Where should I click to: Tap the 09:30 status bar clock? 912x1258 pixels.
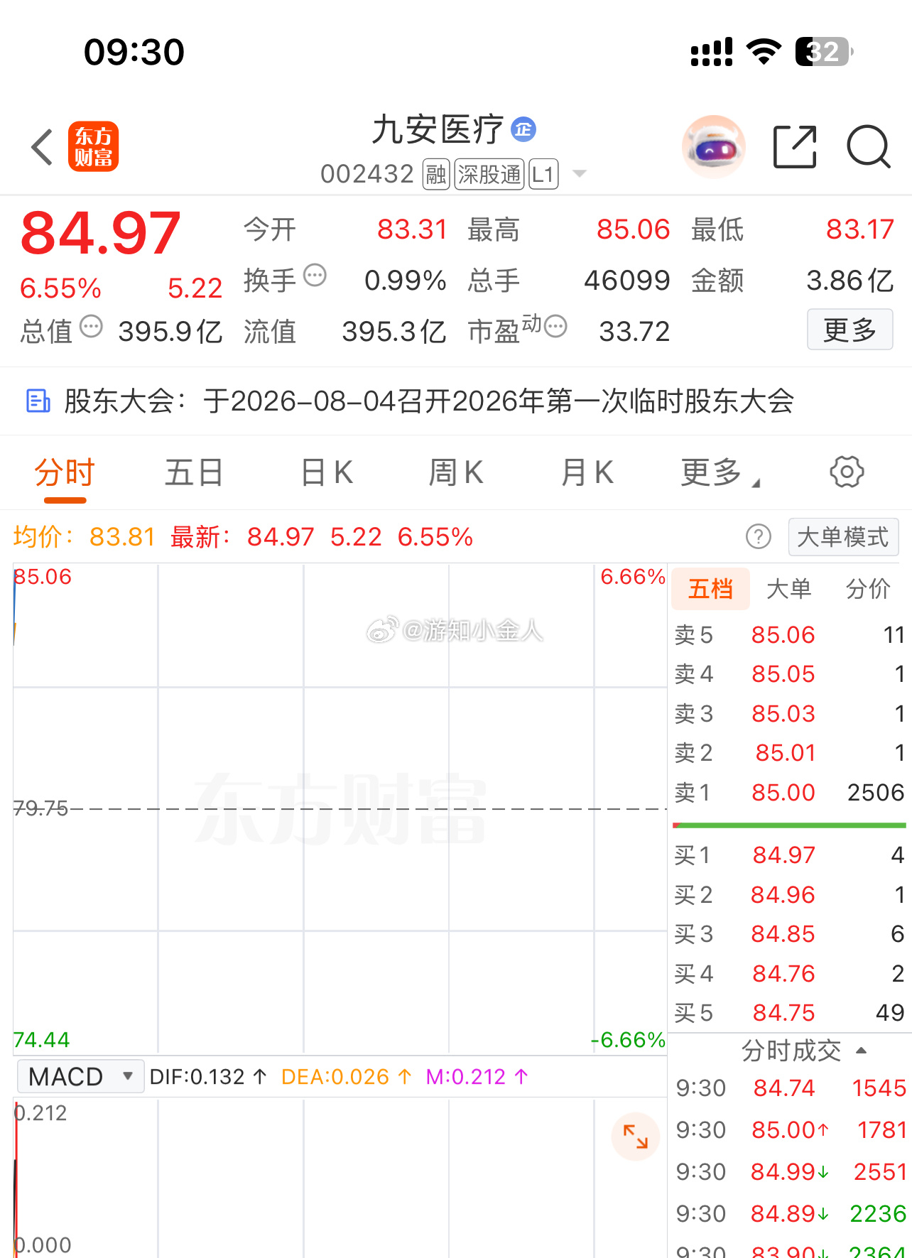click(134, 53)
